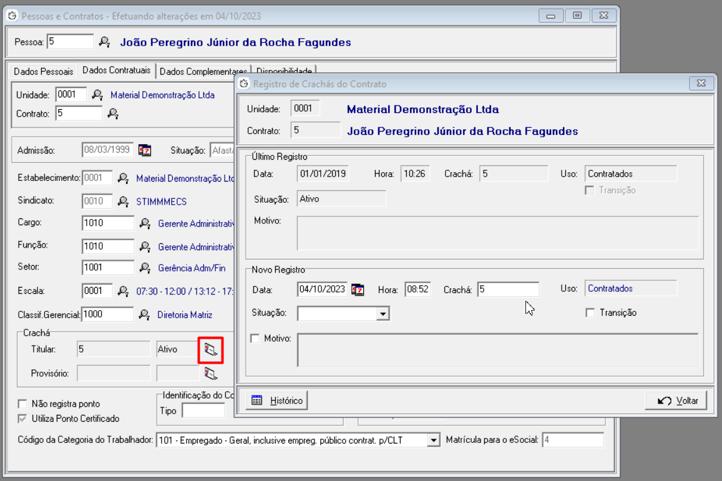Switch to the Dados Pessoais tab
Viewport: 722px width, 481px height.
coord(43,71)
